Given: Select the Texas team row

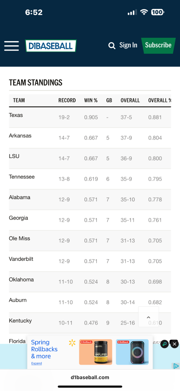Looking at the screenshot, I should pos(90,117).
